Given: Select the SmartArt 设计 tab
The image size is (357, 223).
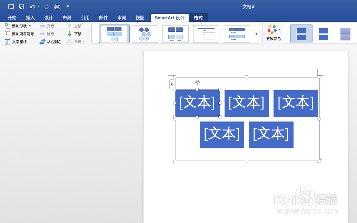Looking at the screenshot, I should click(x=170, y=18).
